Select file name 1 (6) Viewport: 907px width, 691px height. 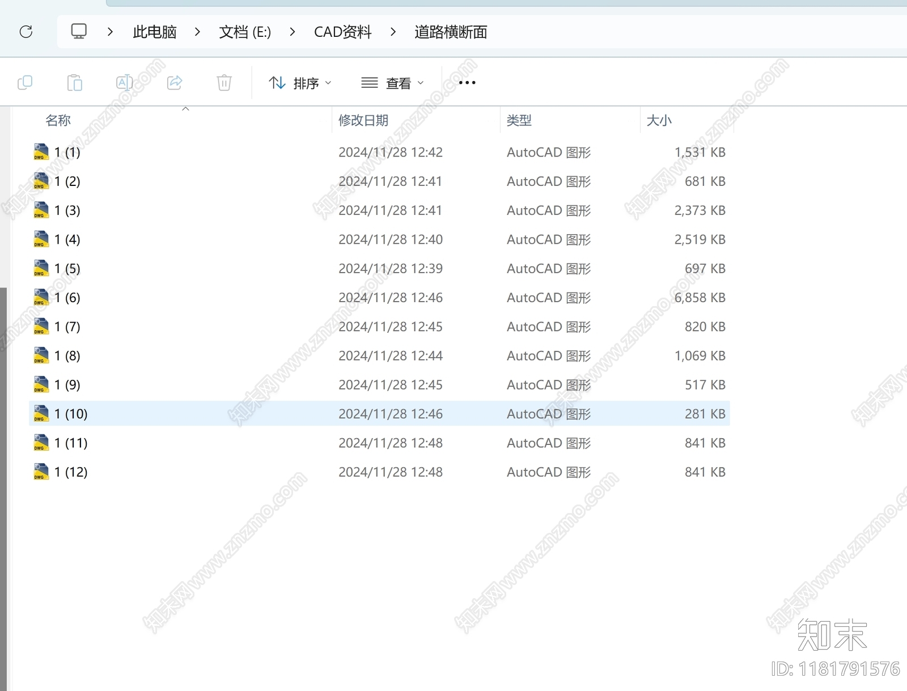67,298
